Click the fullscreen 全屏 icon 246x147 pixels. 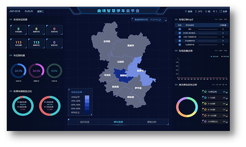click(x=221, y=11)
